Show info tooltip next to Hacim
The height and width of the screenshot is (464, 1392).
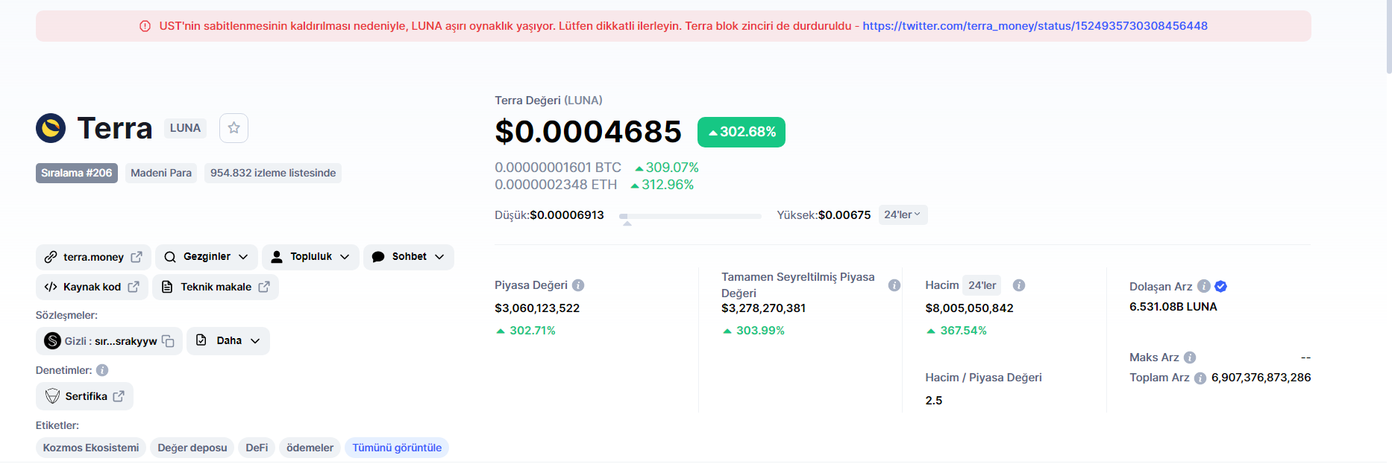[1019, 285]
